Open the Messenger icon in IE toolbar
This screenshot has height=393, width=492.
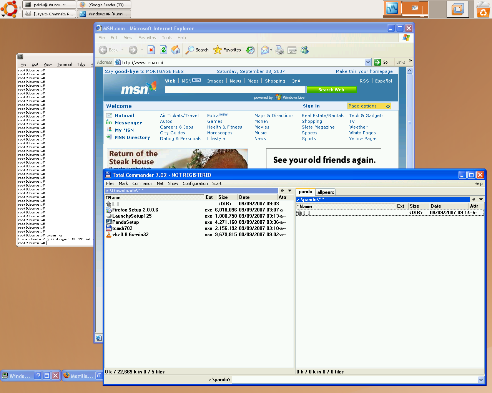[x=305, y=50]
